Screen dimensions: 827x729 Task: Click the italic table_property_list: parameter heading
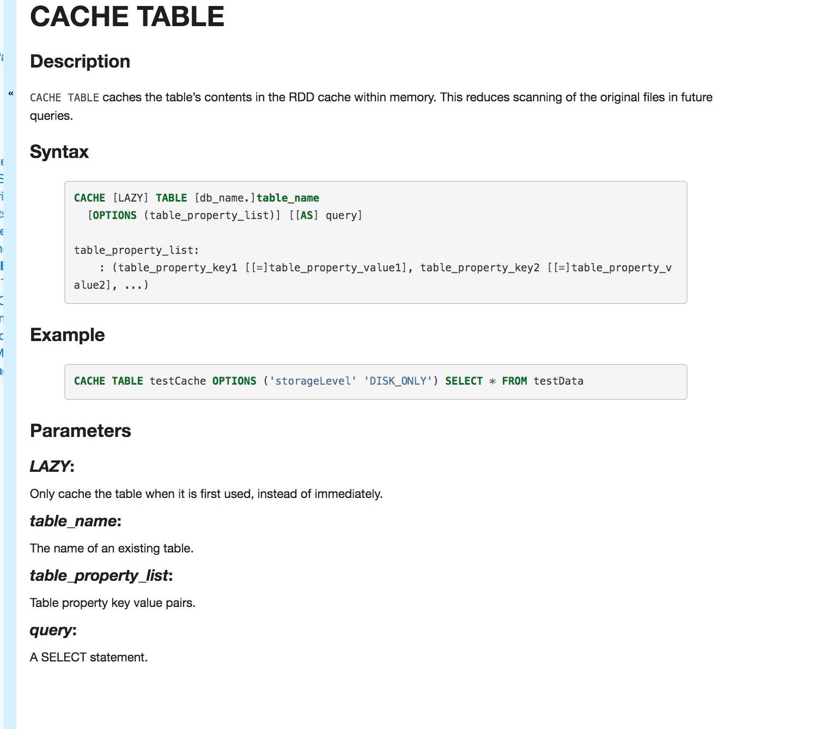(x=101, y=575)
